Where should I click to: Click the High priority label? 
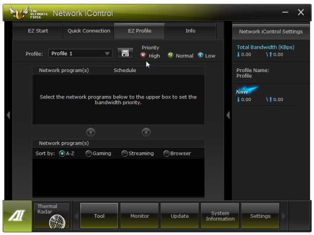[154, 56]
